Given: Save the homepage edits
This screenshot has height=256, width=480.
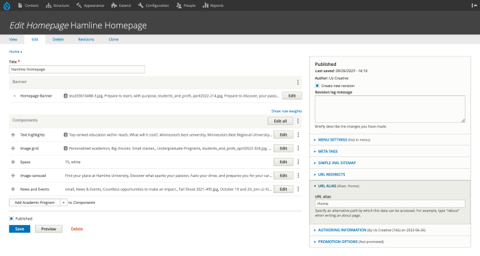Looking at the screenshot, I should tap(20, 229).
